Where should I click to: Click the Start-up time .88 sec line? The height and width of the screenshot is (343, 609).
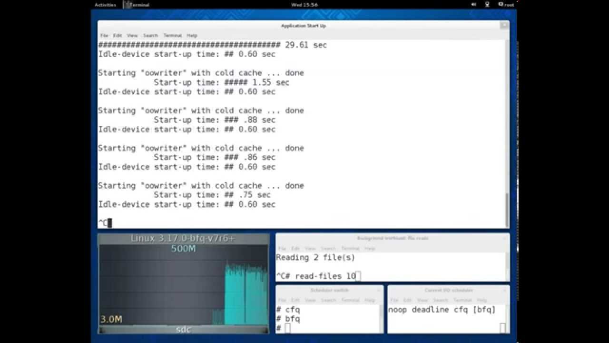point(215,120)
